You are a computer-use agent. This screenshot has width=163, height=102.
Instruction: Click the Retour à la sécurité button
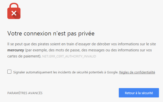coord(139,93)
